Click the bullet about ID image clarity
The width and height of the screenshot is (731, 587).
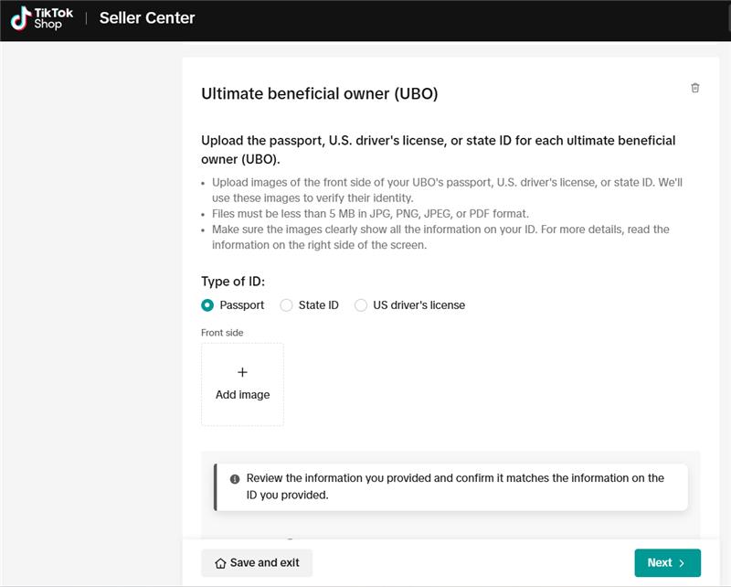click(440, 237)
